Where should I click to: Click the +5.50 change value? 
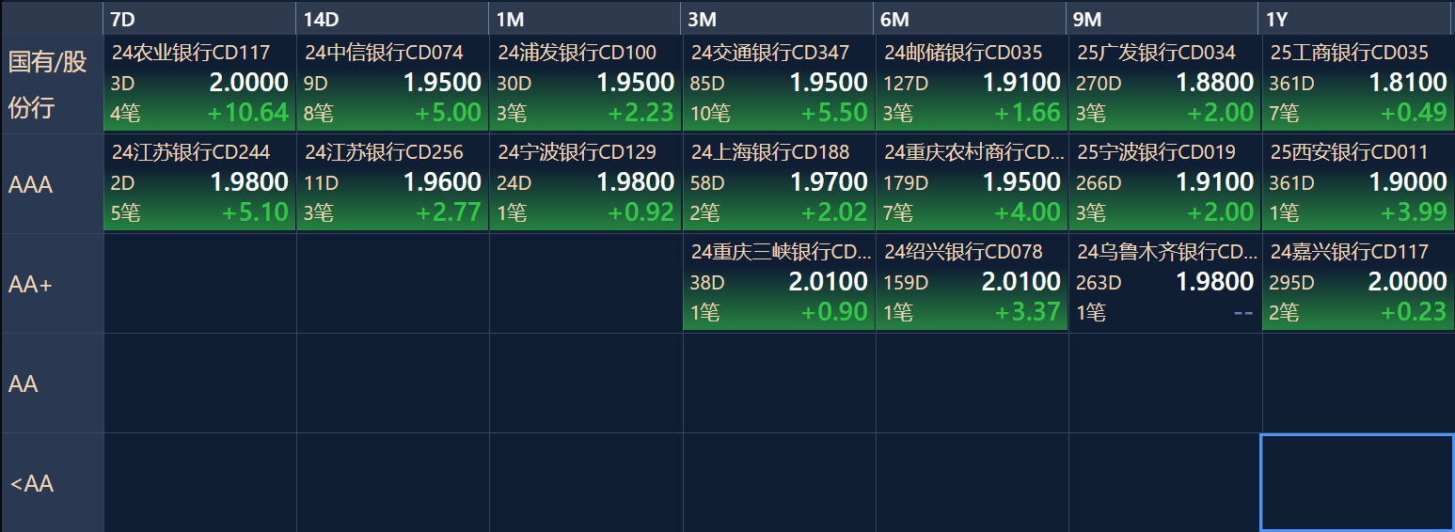[834, 113]
